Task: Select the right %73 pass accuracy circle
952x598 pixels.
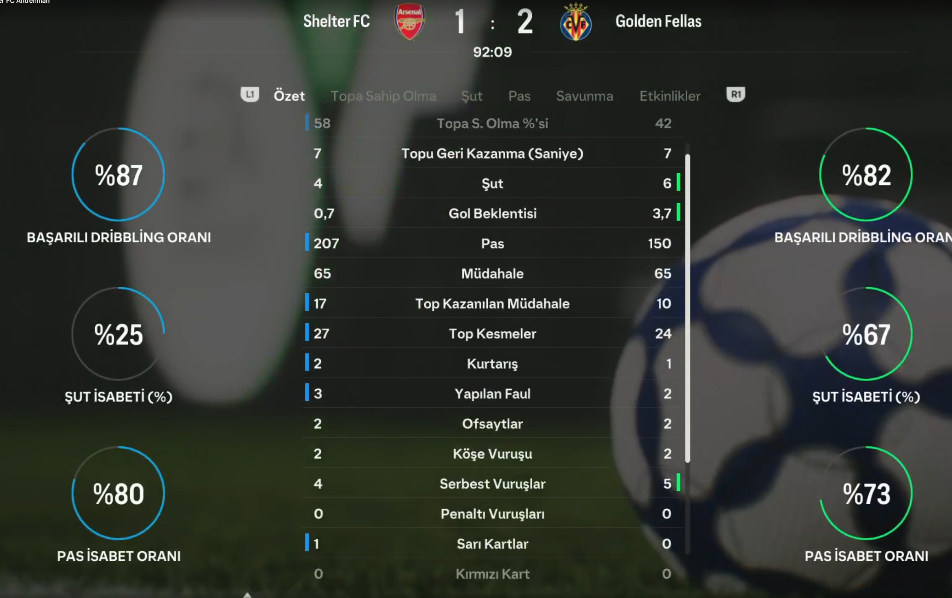Action: [866, 493]
